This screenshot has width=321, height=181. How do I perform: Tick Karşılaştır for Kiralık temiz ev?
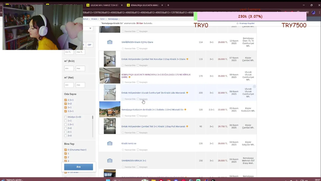pyautogui.click(x=138, y=150)
